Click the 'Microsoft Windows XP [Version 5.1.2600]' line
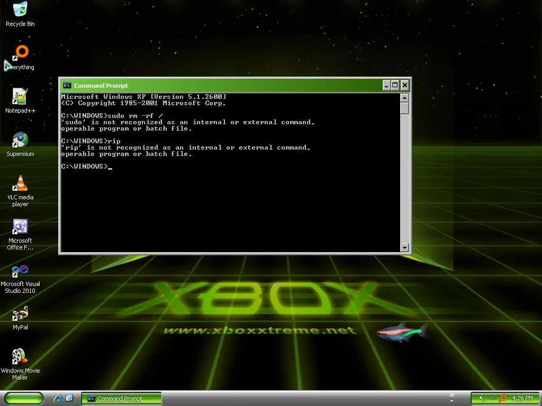The height and width of the screenshot is (406, 542). point(144,96)
